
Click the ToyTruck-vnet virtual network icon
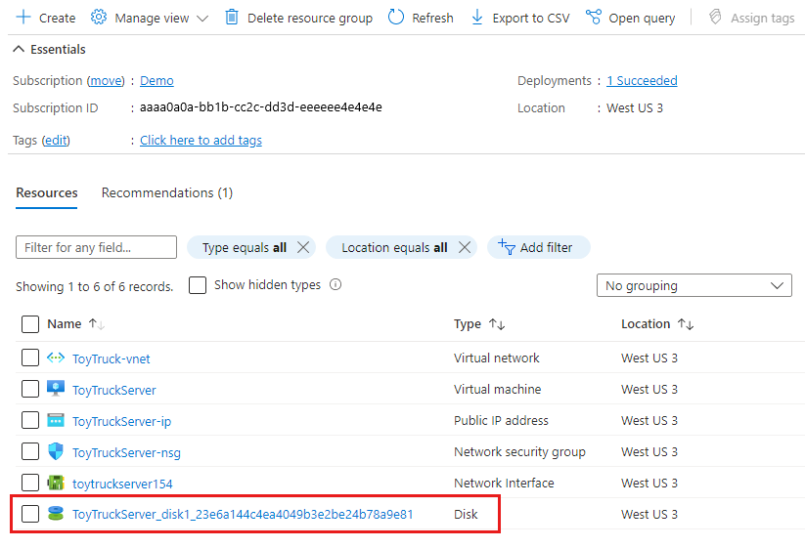click(56, 358)
